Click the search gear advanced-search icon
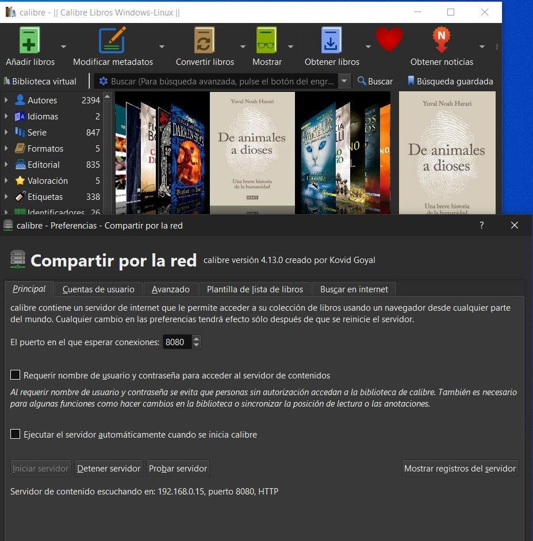 tap(103, 81)
